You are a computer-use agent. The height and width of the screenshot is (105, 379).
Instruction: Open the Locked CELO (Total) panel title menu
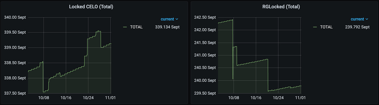pos(91,7)
